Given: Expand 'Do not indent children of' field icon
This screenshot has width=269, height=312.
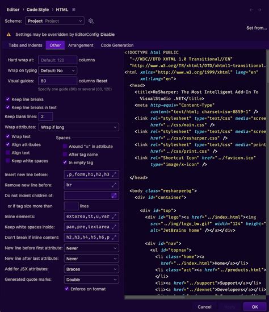Looking at the screenshot, I should [x=114, y=195].
